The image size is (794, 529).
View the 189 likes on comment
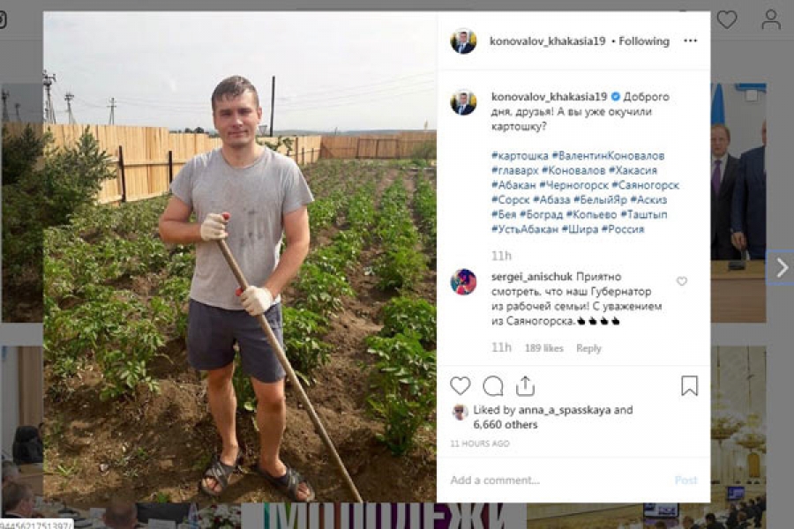(x=543, y=348)
